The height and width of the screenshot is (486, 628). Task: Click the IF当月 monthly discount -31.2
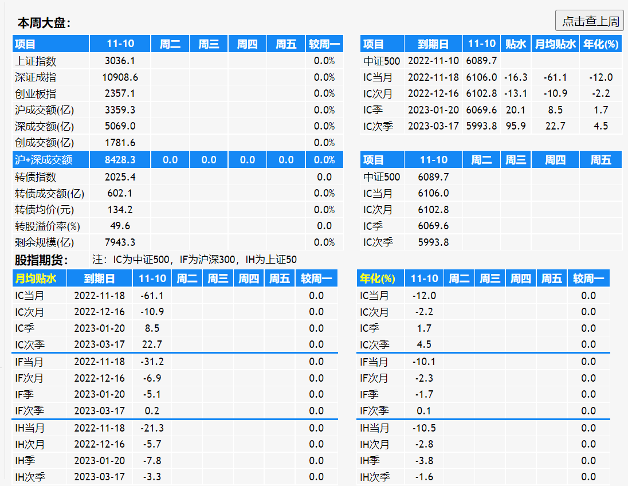[x=152, y=362]
